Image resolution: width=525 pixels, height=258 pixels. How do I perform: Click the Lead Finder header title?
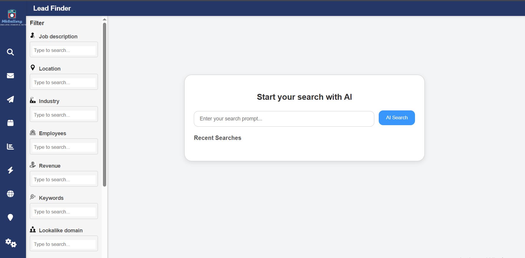pos(52,8)
